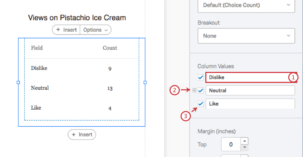The height and width of the screenshot is (157, 303).
Task: Select the Count column header
Action: click(x=110, y=48)
